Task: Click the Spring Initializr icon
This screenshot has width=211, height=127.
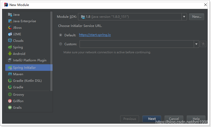Action: click(x=10, y=67)
